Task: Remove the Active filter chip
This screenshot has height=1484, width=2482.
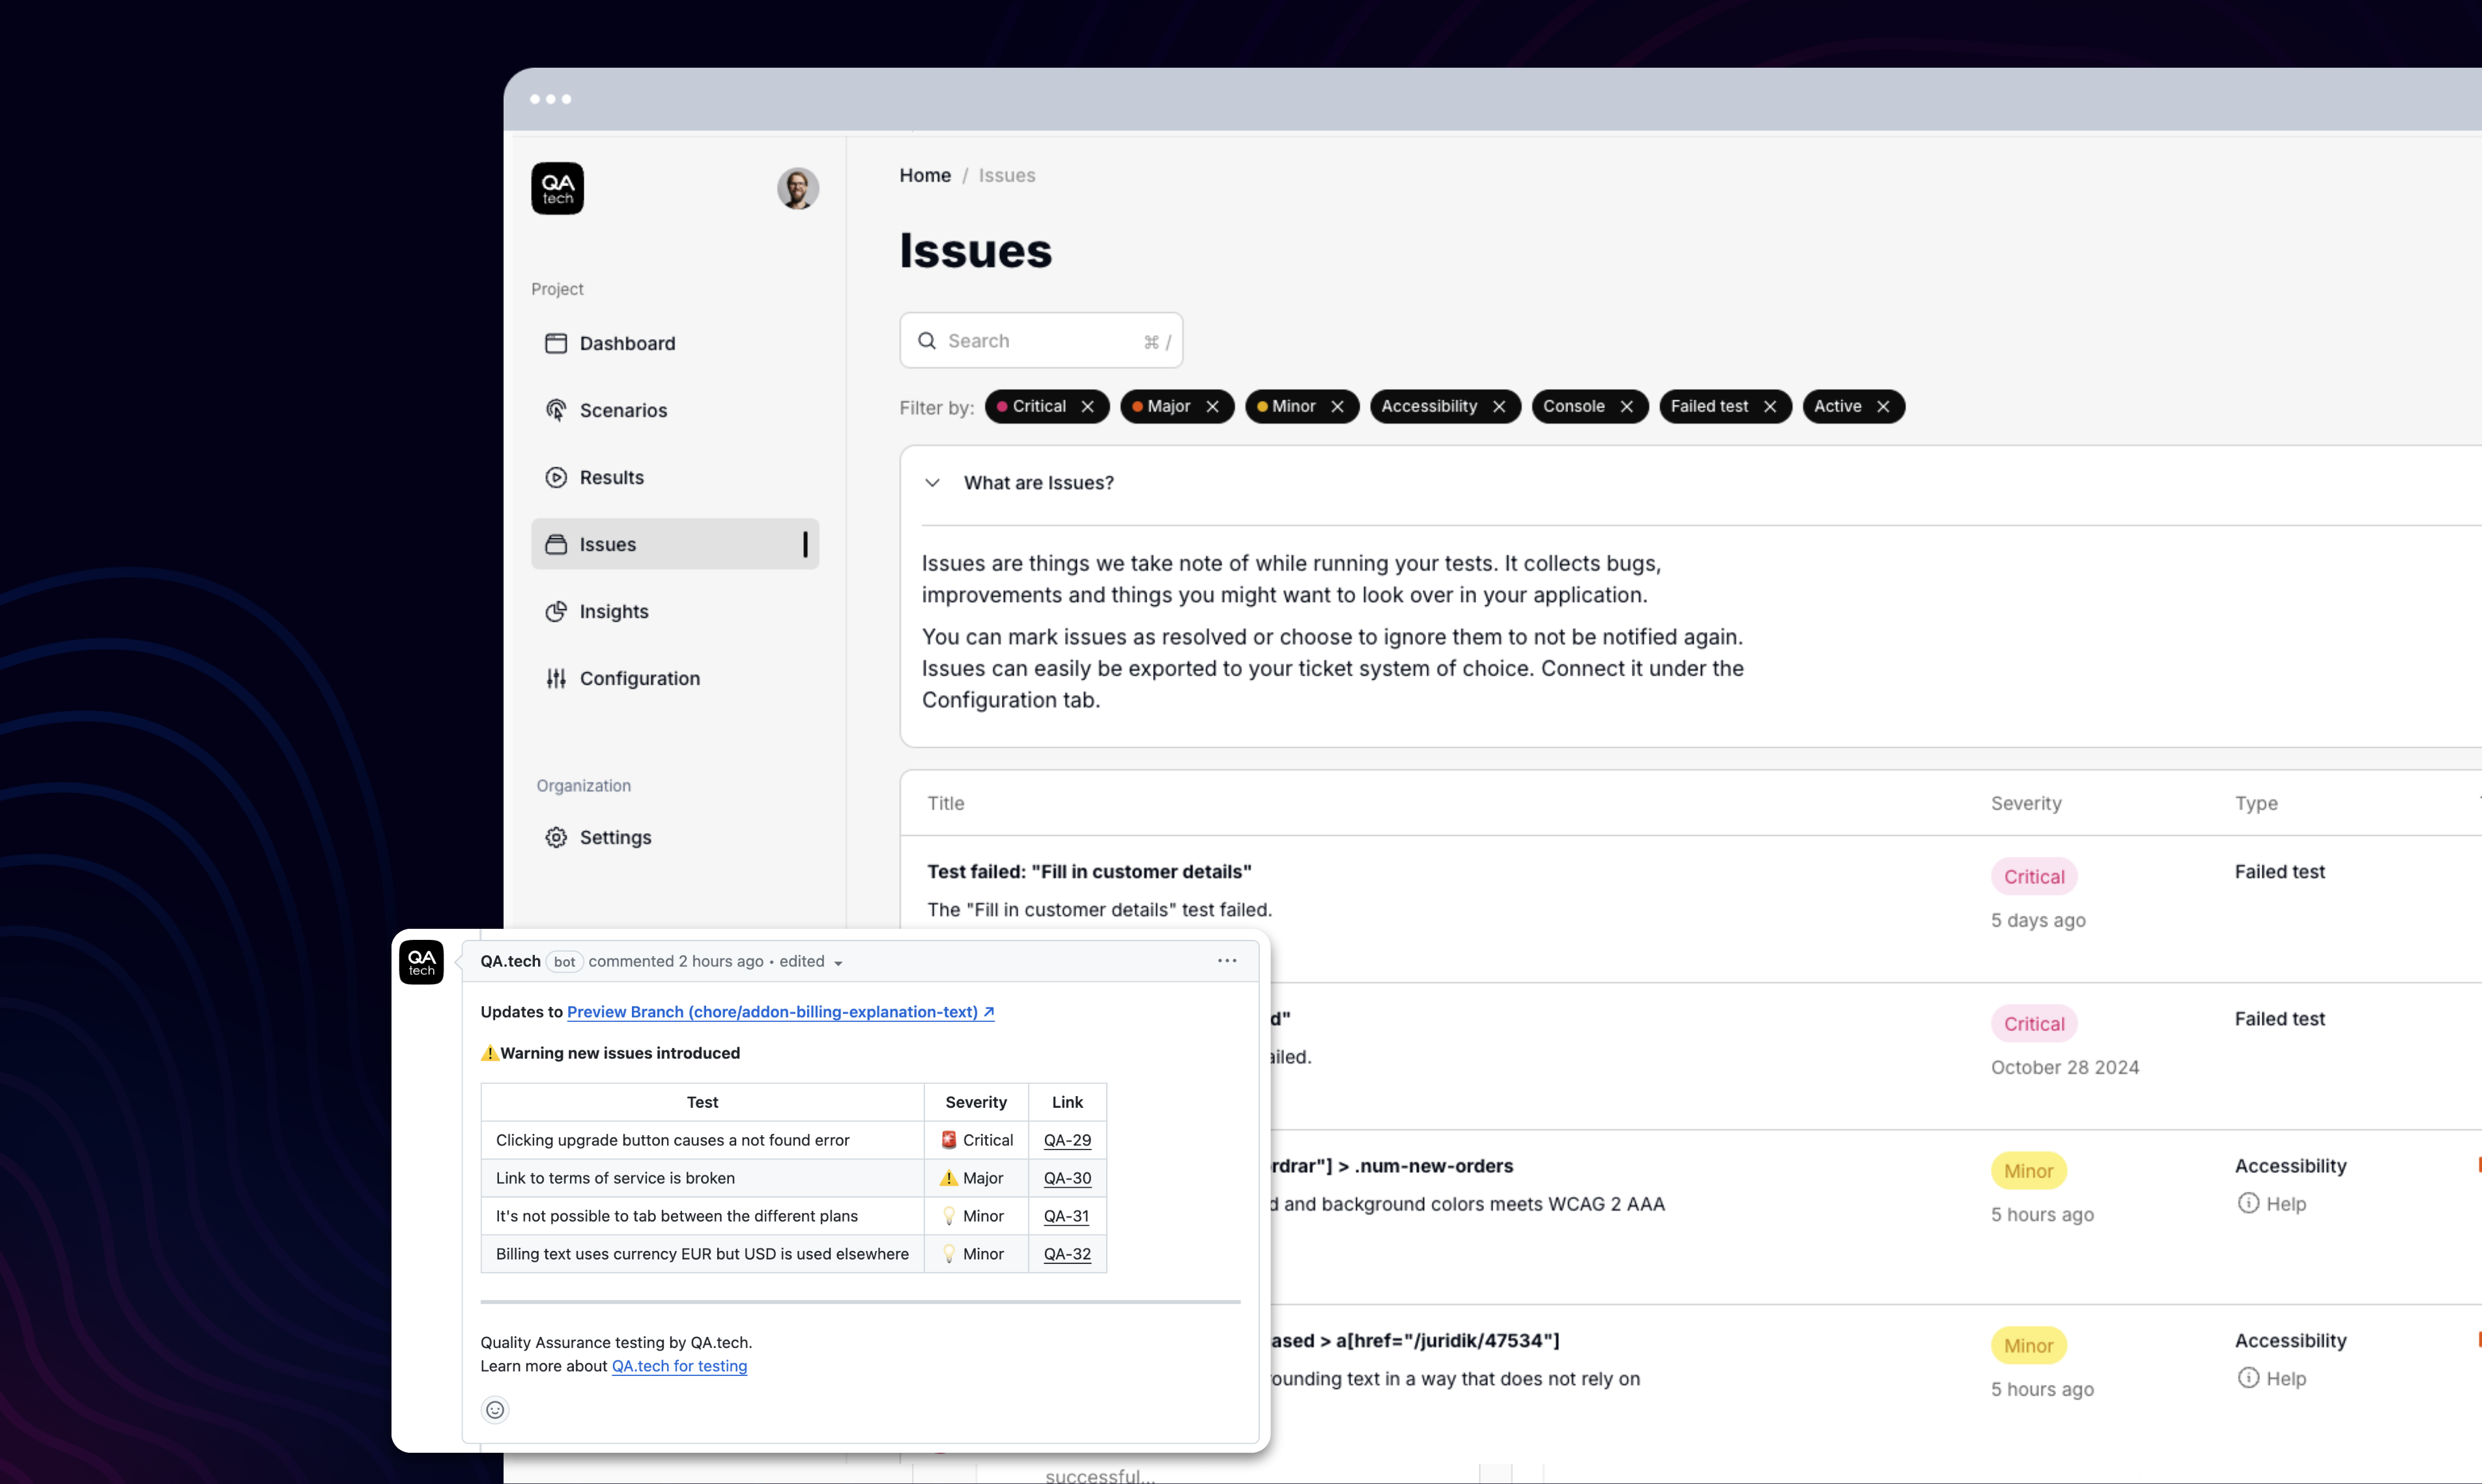Action: [x=1883, y=406]
